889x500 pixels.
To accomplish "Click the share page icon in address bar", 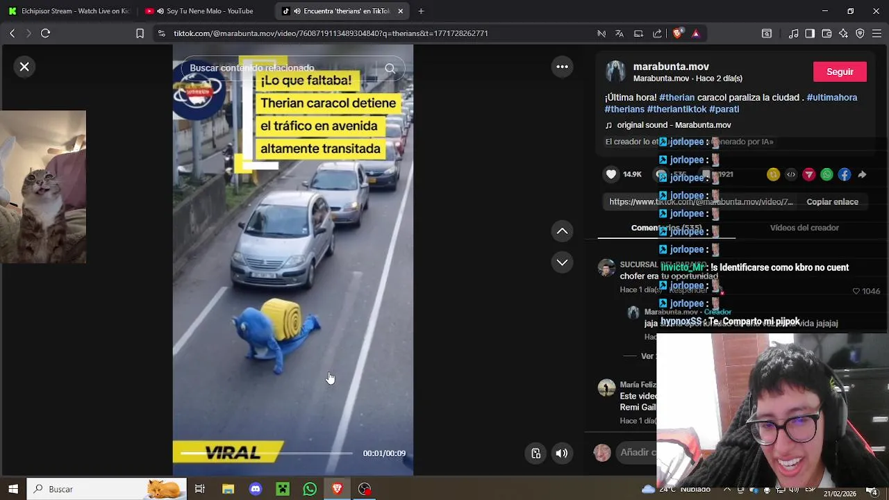I will pos(657,33).
